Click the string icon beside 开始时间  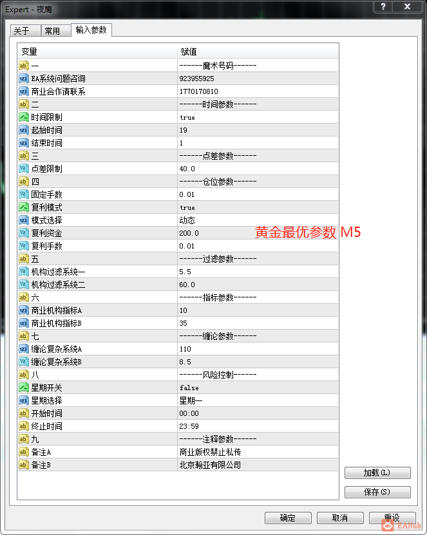point(23,413)
